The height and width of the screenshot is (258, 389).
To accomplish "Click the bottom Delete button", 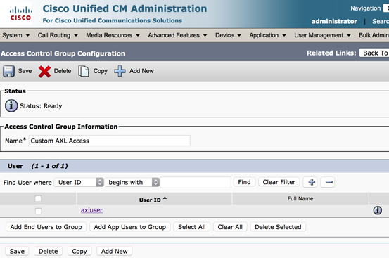I will [48, 251].
